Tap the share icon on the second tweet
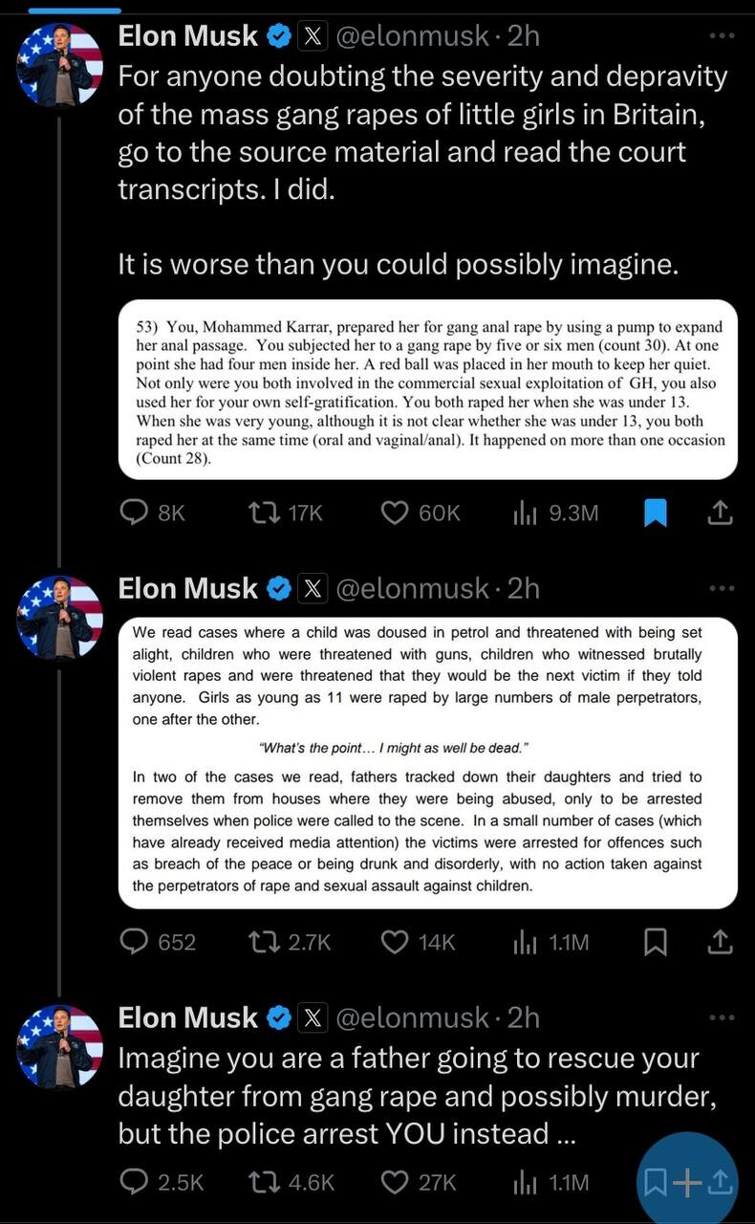This screenshot has height=1224, width=755. pos(720,942)
